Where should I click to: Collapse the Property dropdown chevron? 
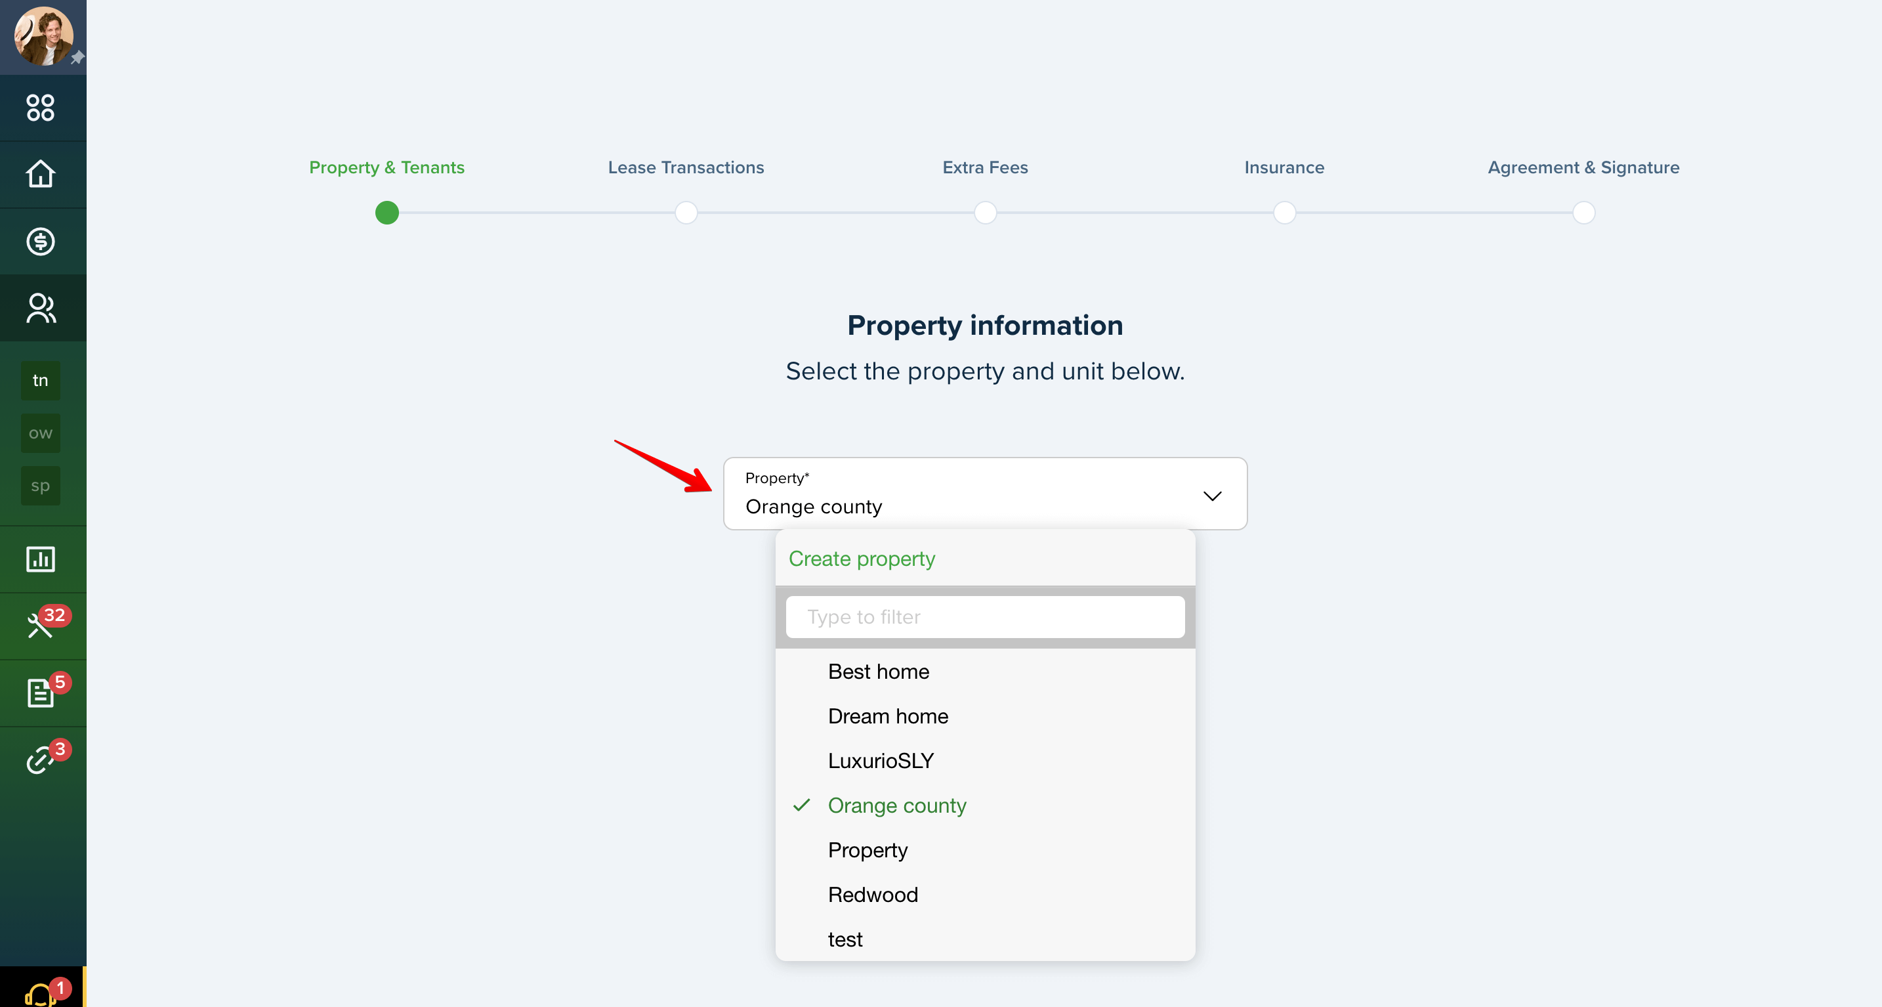[1212, 496]
